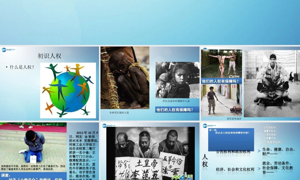Click the bullet 受教育的权利?

pos(273,142)
